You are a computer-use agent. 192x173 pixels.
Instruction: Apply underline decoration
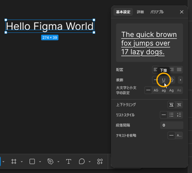pyautogui.click(x=164, y=80)
